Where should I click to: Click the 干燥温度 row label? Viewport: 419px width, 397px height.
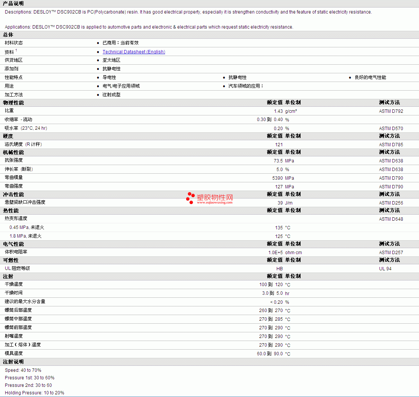14,284
